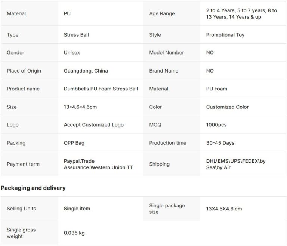The image size is (287, 246).
Task: Select the 1000pcs MOQ value
Action: pos(216,125)
